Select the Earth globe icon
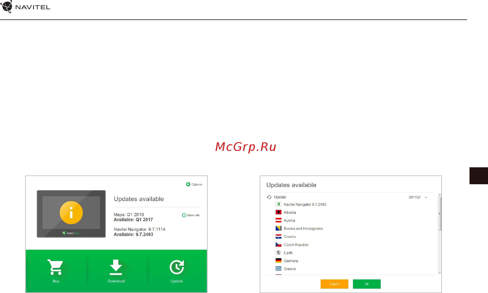 coord(278,252)
